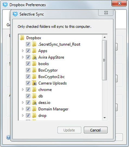This screenshot has width=129, height=147.
Task: Click the Avira AppStore shared folder icon
Action: point(34,57)
